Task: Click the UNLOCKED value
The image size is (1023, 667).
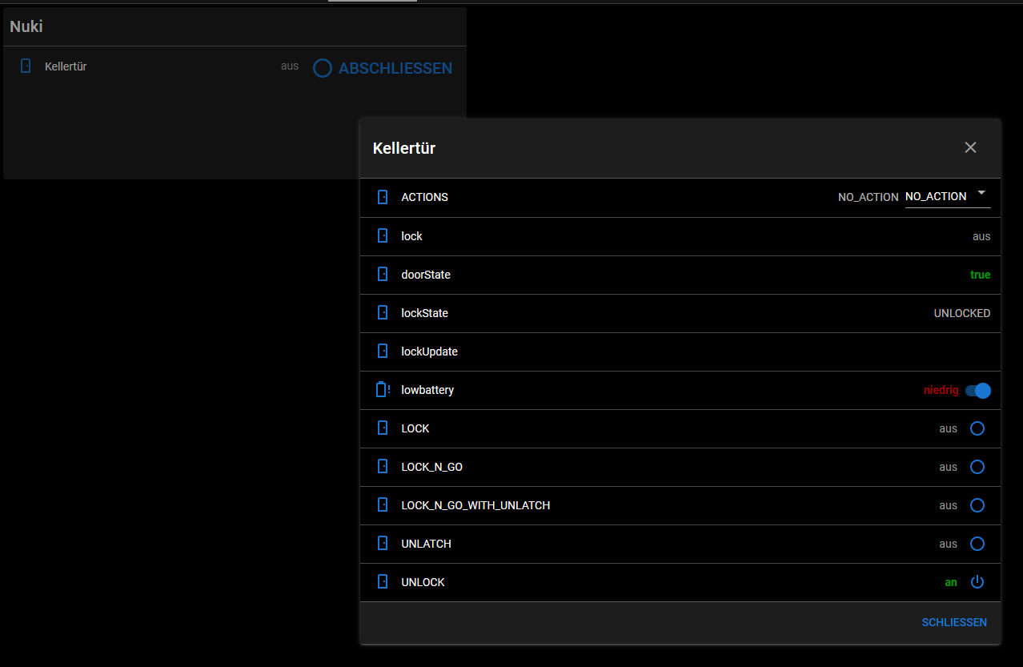Action: point(962,313)
